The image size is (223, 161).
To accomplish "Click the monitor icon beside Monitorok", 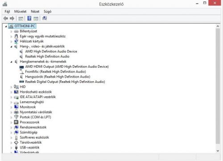I will (16, 107).
